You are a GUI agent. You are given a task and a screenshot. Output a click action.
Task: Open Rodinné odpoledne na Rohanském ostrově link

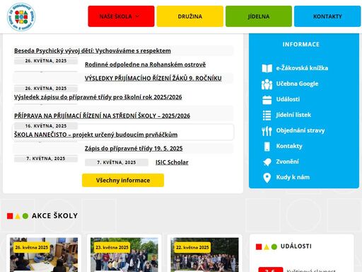[x=145, y=64]
